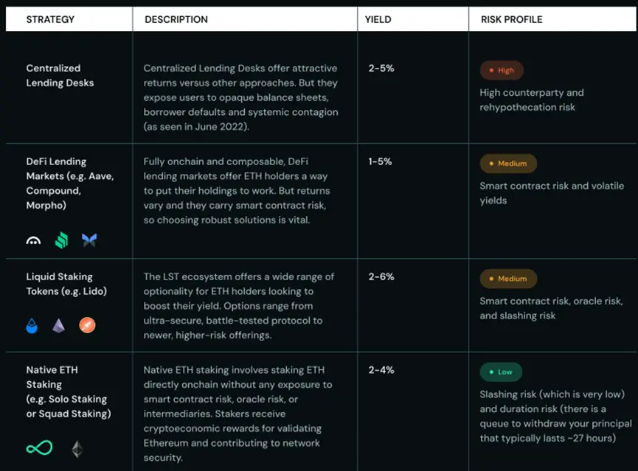
Task: Click the red High risk badge
Action: 501,71
